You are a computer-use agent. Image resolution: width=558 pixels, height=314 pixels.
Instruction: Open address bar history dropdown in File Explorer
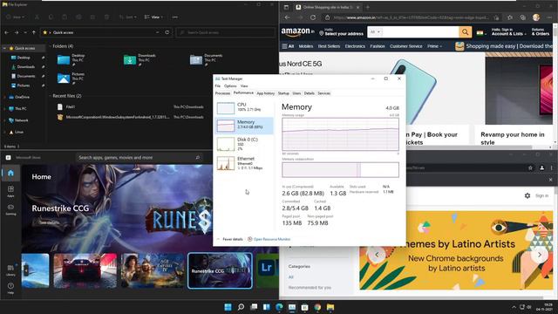[157, 32]
